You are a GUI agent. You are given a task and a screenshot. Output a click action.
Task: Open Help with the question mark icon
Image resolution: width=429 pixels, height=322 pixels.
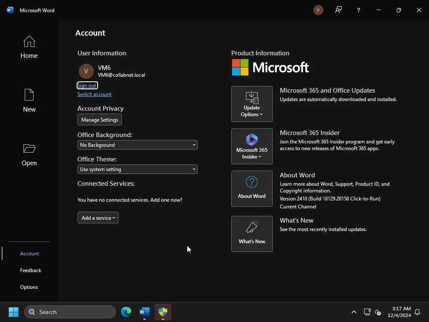click(358, 10)
